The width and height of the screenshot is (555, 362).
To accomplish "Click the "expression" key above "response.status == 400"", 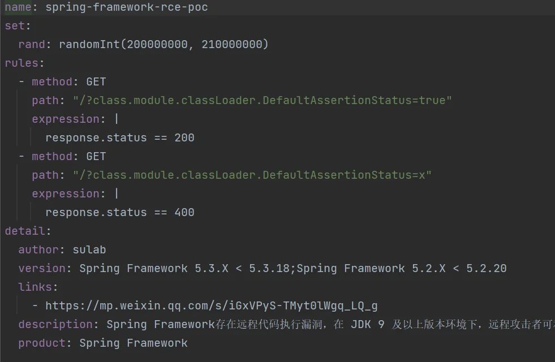I will coord(66,194).
